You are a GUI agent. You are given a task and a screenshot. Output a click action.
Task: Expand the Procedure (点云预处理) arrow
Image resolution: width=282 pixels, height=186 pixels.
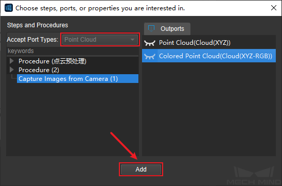click(x=12, y=61)
